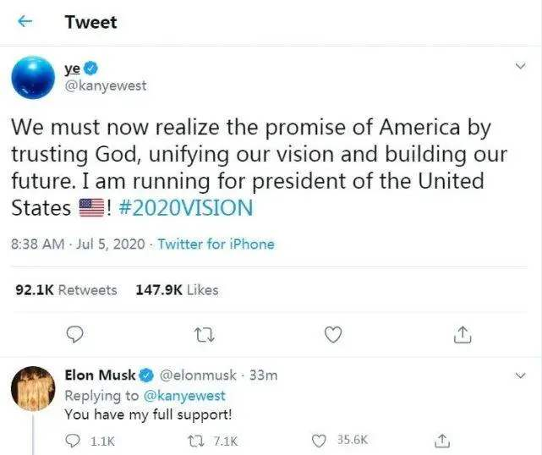This screenshot has width=542, height=455.
Task: Open ye's blue profile picture
Action: 33,76
